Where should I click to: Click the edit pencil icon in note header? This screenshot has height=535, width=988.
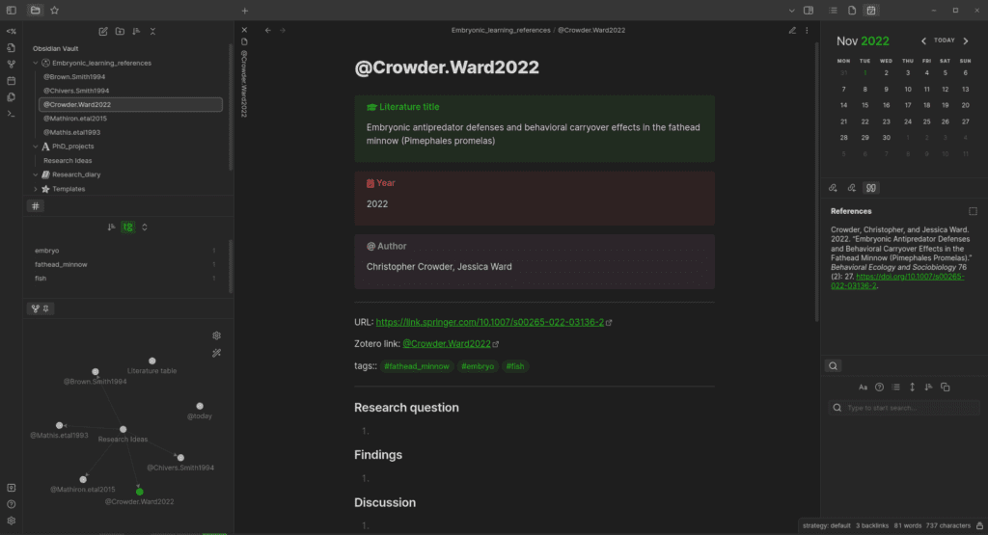click(792, 30)
